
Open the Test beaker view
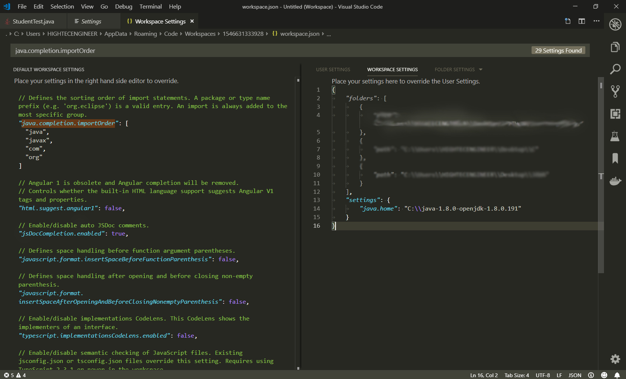pyautogui.click(x=615, y=136)
